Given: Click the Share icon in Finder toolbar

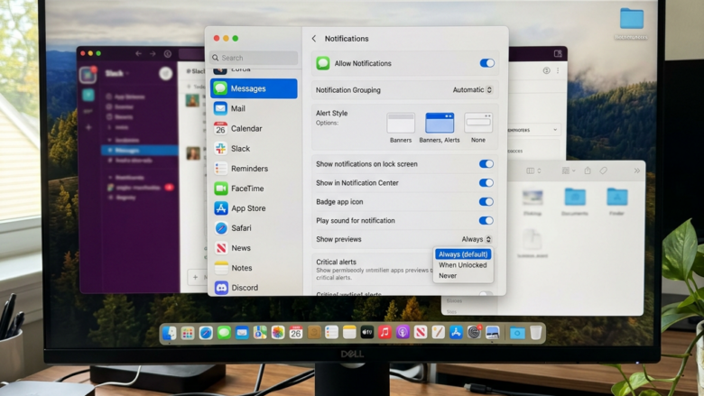Looking at the screenshot, I should click(x=588, y=170).
